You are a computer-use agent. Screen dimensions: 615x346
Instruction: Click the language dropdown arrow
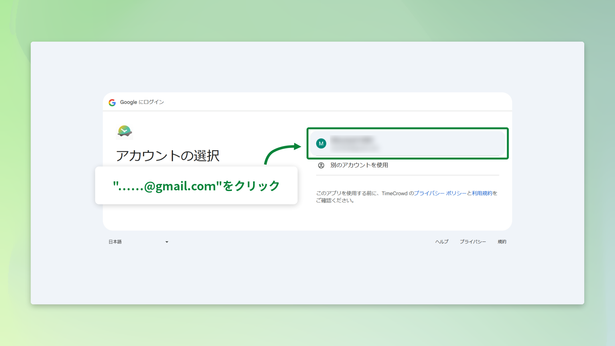[x=167, y=242]
